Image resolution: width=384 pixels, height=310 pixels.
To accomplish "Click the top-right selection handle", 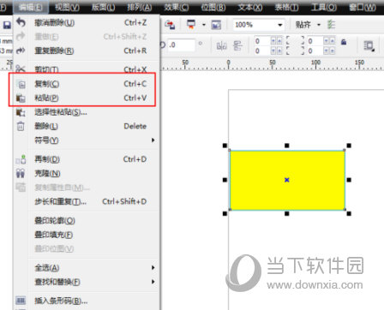I will (349, 146).
